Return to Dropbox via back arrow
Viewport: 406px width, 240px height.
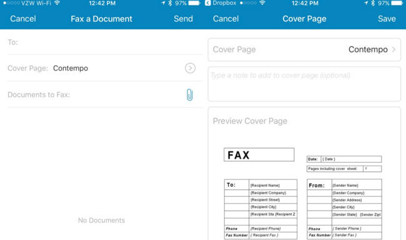click(x=207, y=3)
